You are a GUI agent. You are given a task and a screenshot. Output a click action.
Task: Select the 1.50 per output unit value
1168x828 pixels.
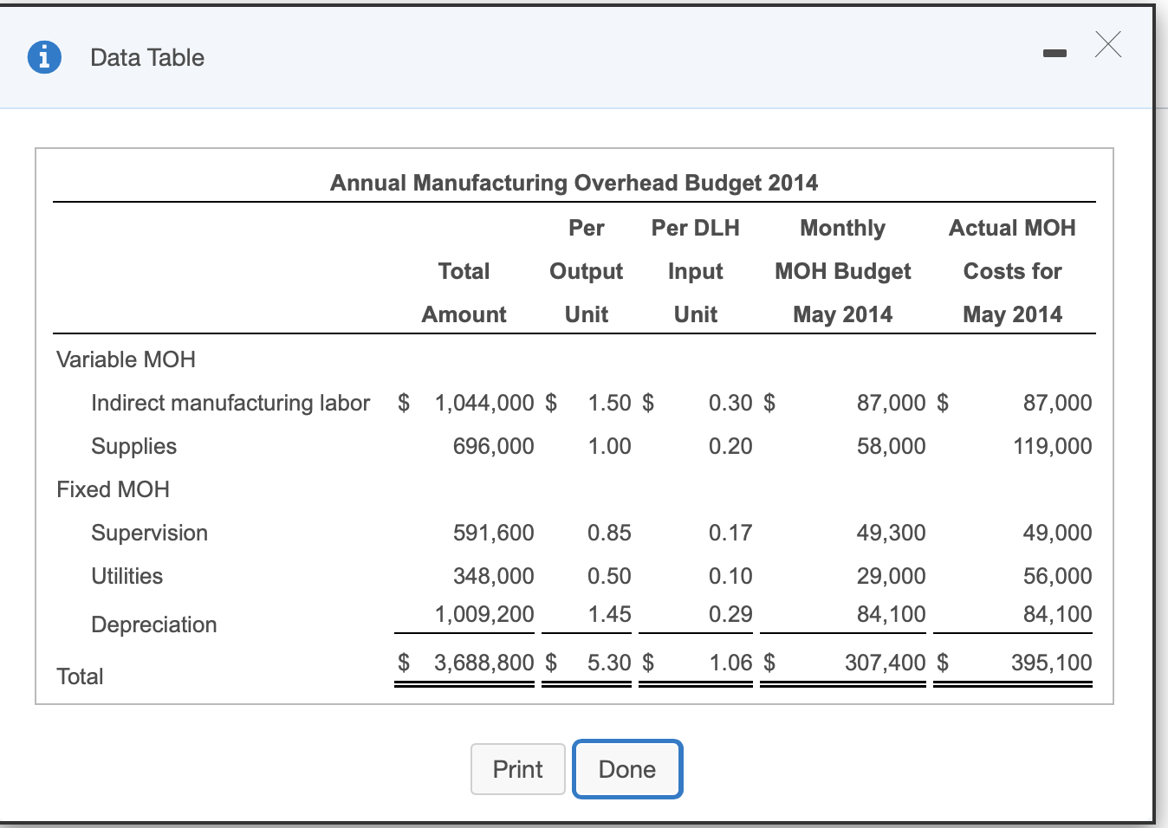click(x=610, y=403)
